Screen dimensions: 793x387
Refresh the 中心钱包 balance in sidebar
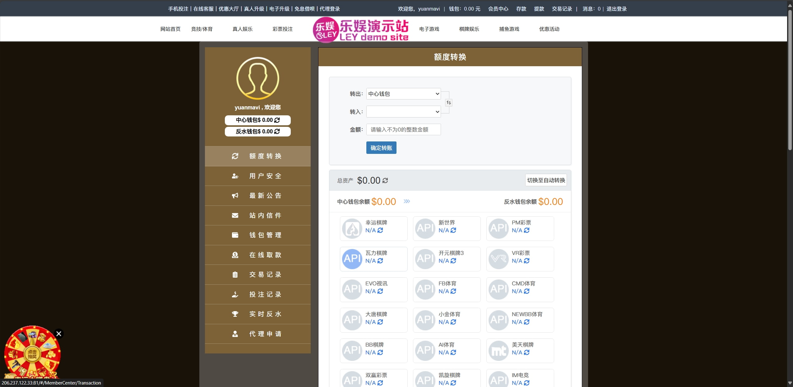click(x=277, y=120)
